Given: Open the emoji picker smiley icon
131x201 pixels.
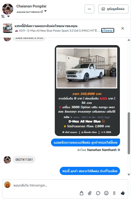Looking at the screenshot, I should pos(106,193).
